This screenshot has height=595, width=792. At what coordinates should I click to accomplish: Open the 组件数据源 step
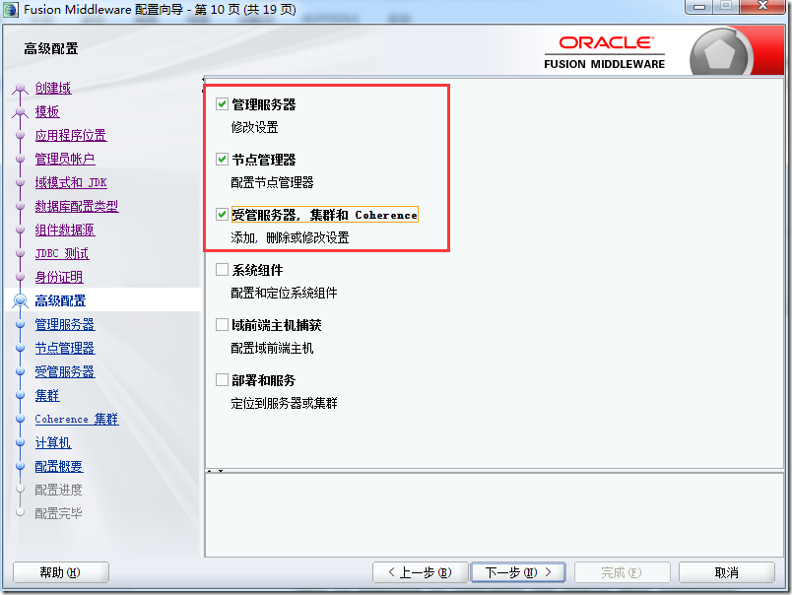[65, 231]
